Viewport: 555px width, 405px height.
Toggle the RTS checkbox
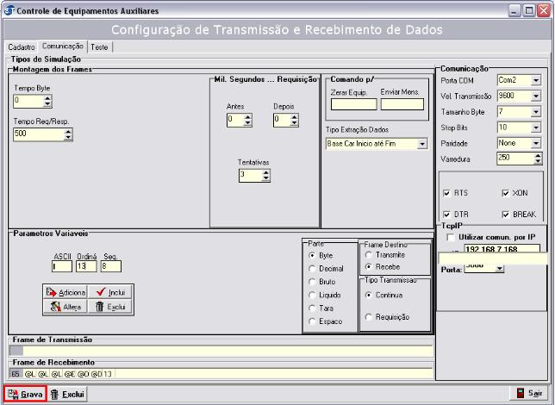pyautogui.click(x=446, y=193)
